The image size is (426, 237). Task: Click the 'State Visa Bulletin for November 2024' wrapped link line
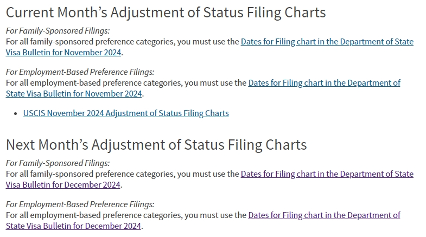(x=74, y=94)
